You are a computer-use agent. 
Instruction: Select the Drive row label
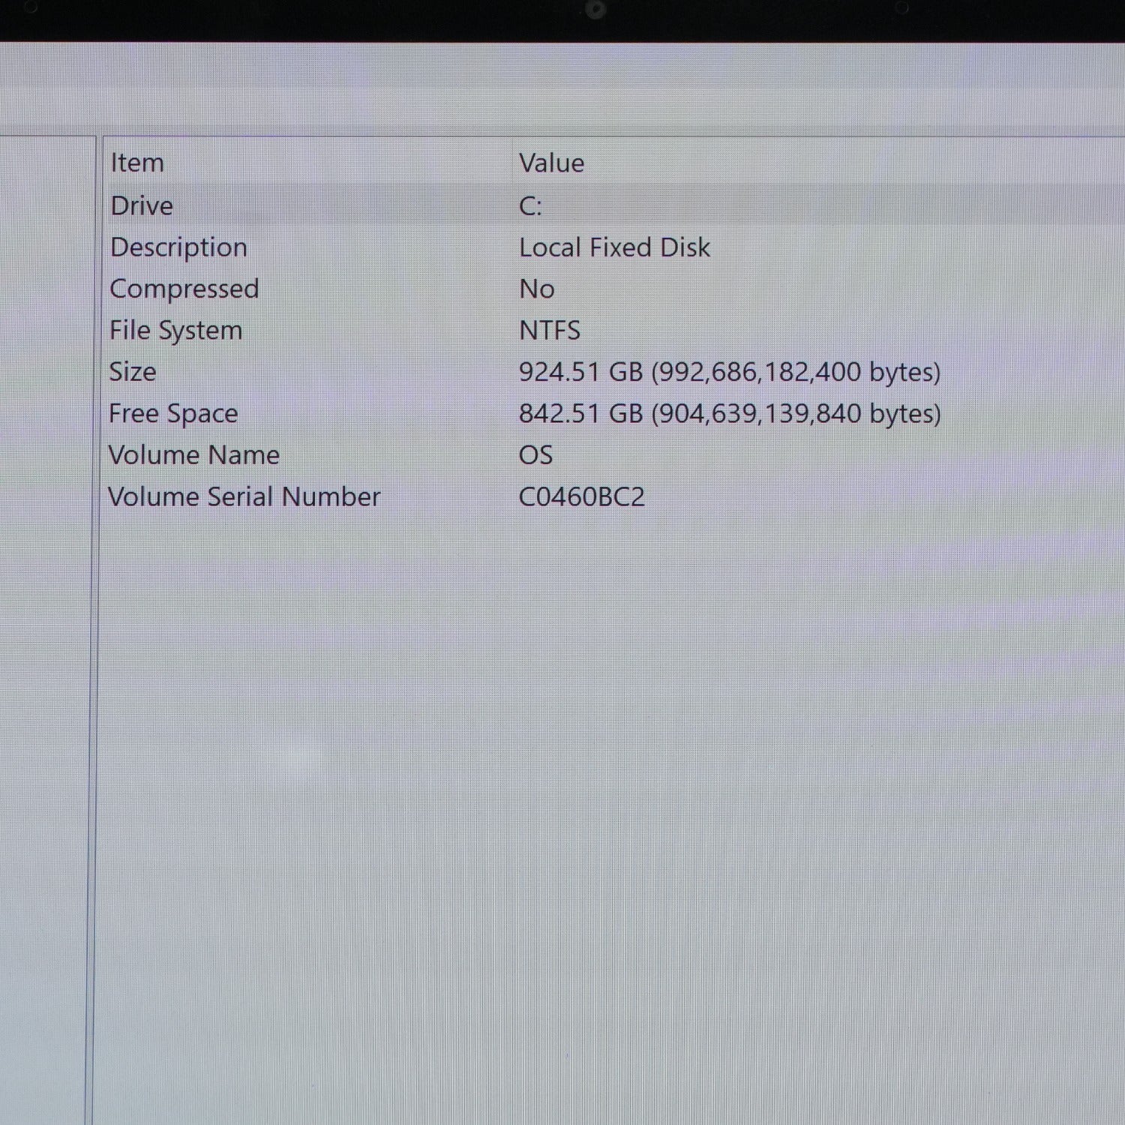[142, 205]
